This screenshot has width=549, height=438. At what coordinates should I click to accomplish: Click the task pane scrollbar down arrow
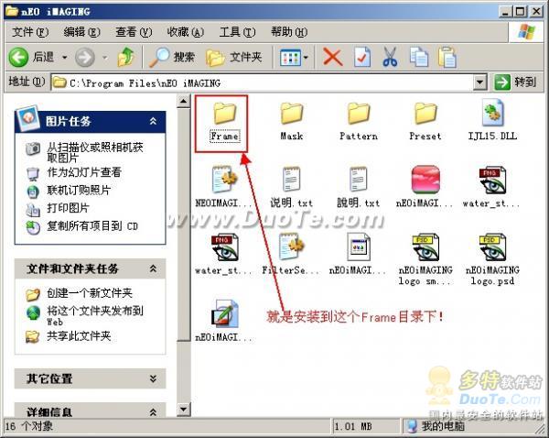(x=184, y=410)
